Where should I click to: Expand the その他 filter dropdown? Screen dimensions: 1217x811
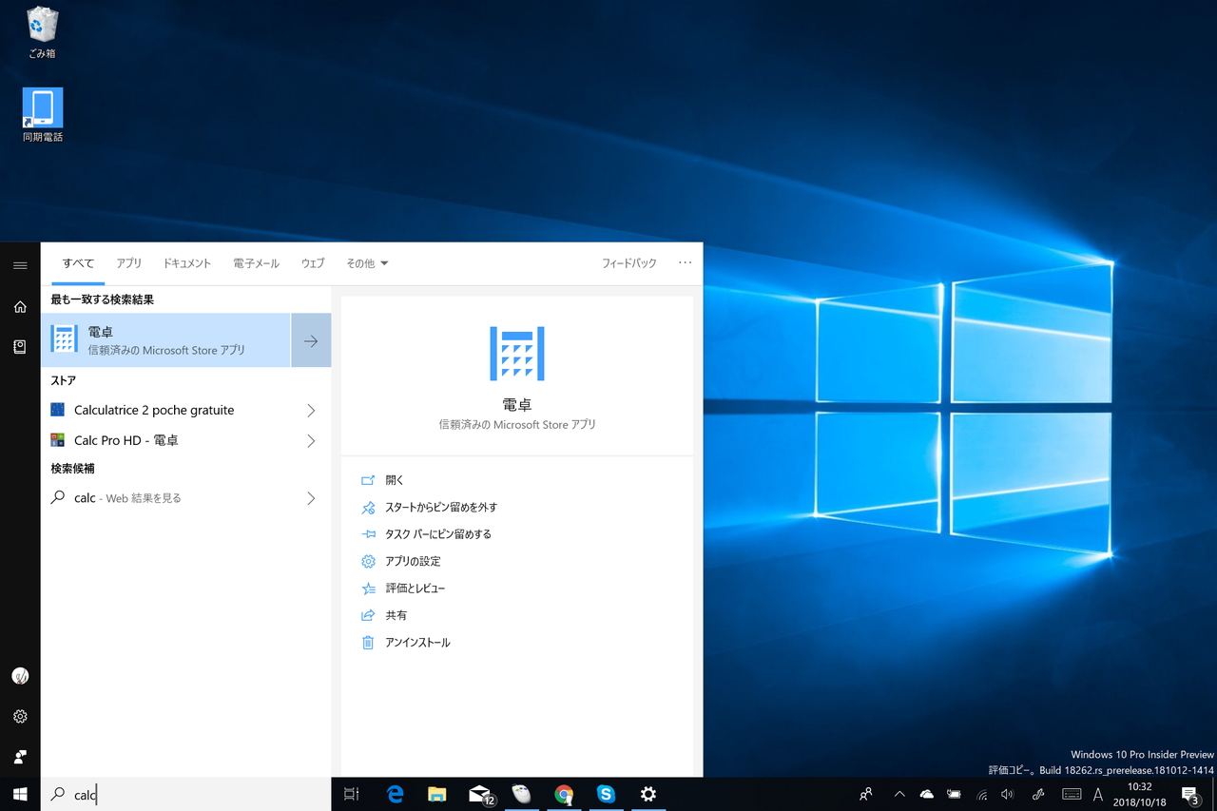(x=367, y=263)
